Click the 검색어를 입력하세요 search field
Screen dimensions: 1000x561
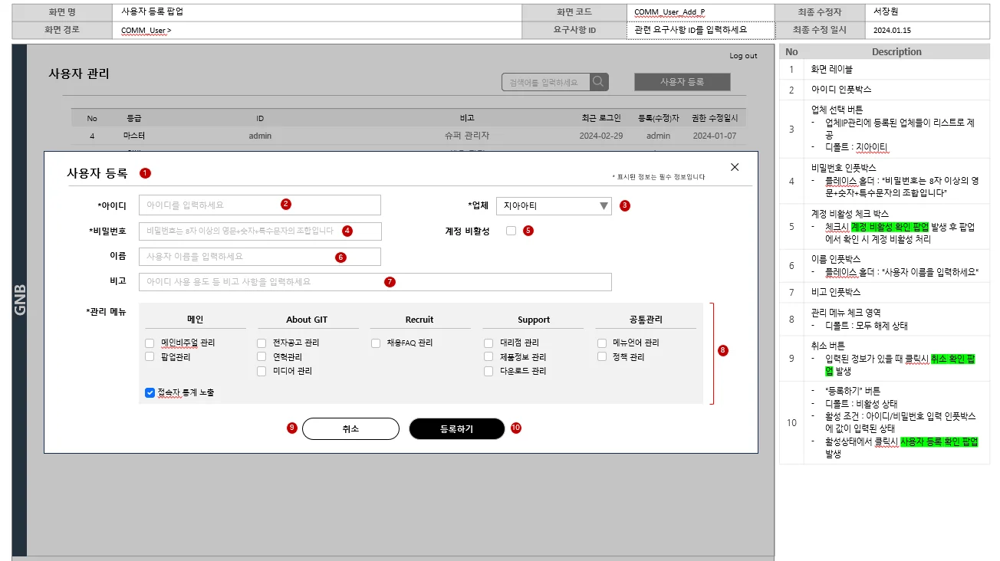tap(546, 82)
